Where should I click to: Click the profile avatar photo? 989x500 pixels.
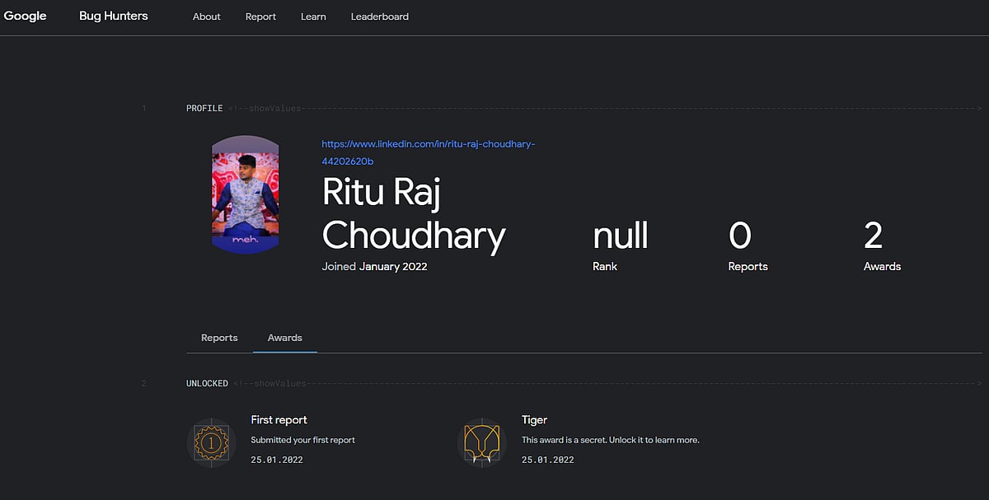(x=245, y=194)
